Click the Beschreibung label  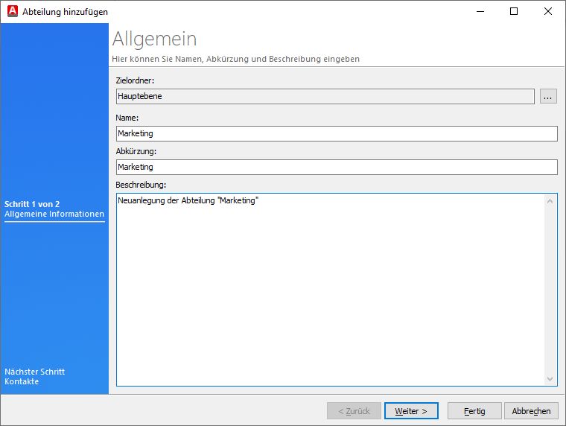pyautogui.click(x=141, y=184)
